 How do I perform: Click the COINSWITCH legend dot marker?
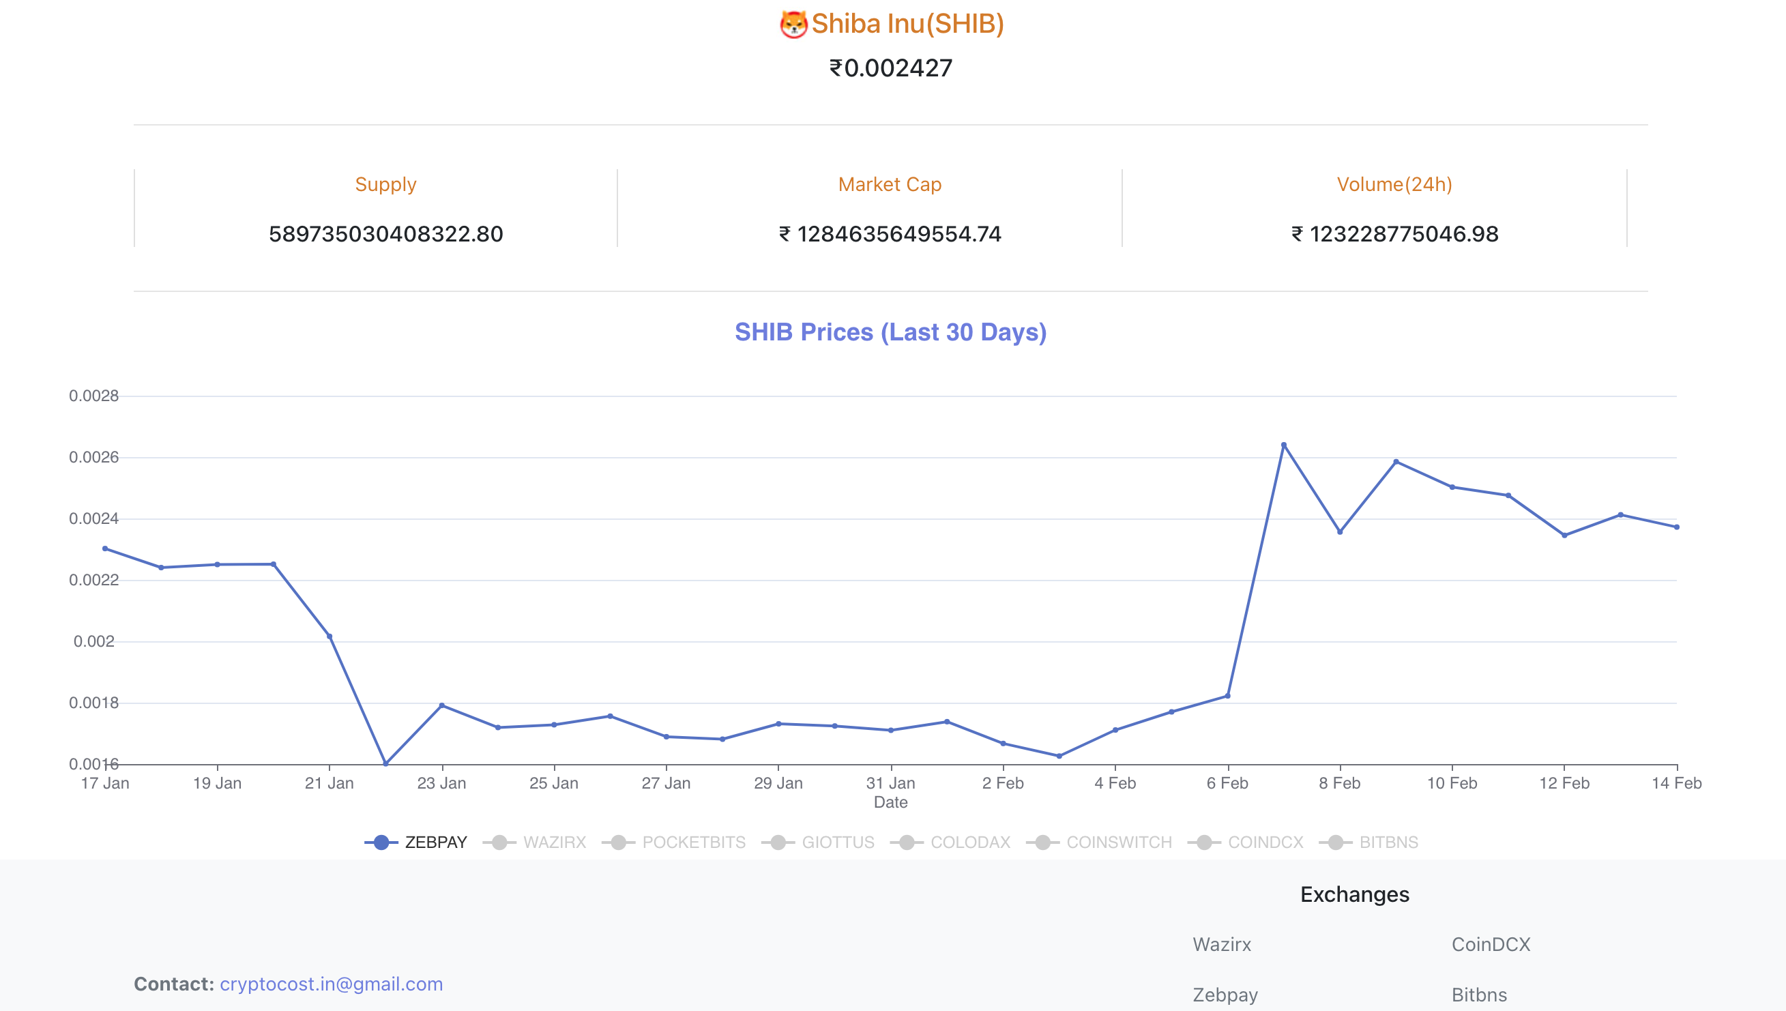(x=1042, y=843)
